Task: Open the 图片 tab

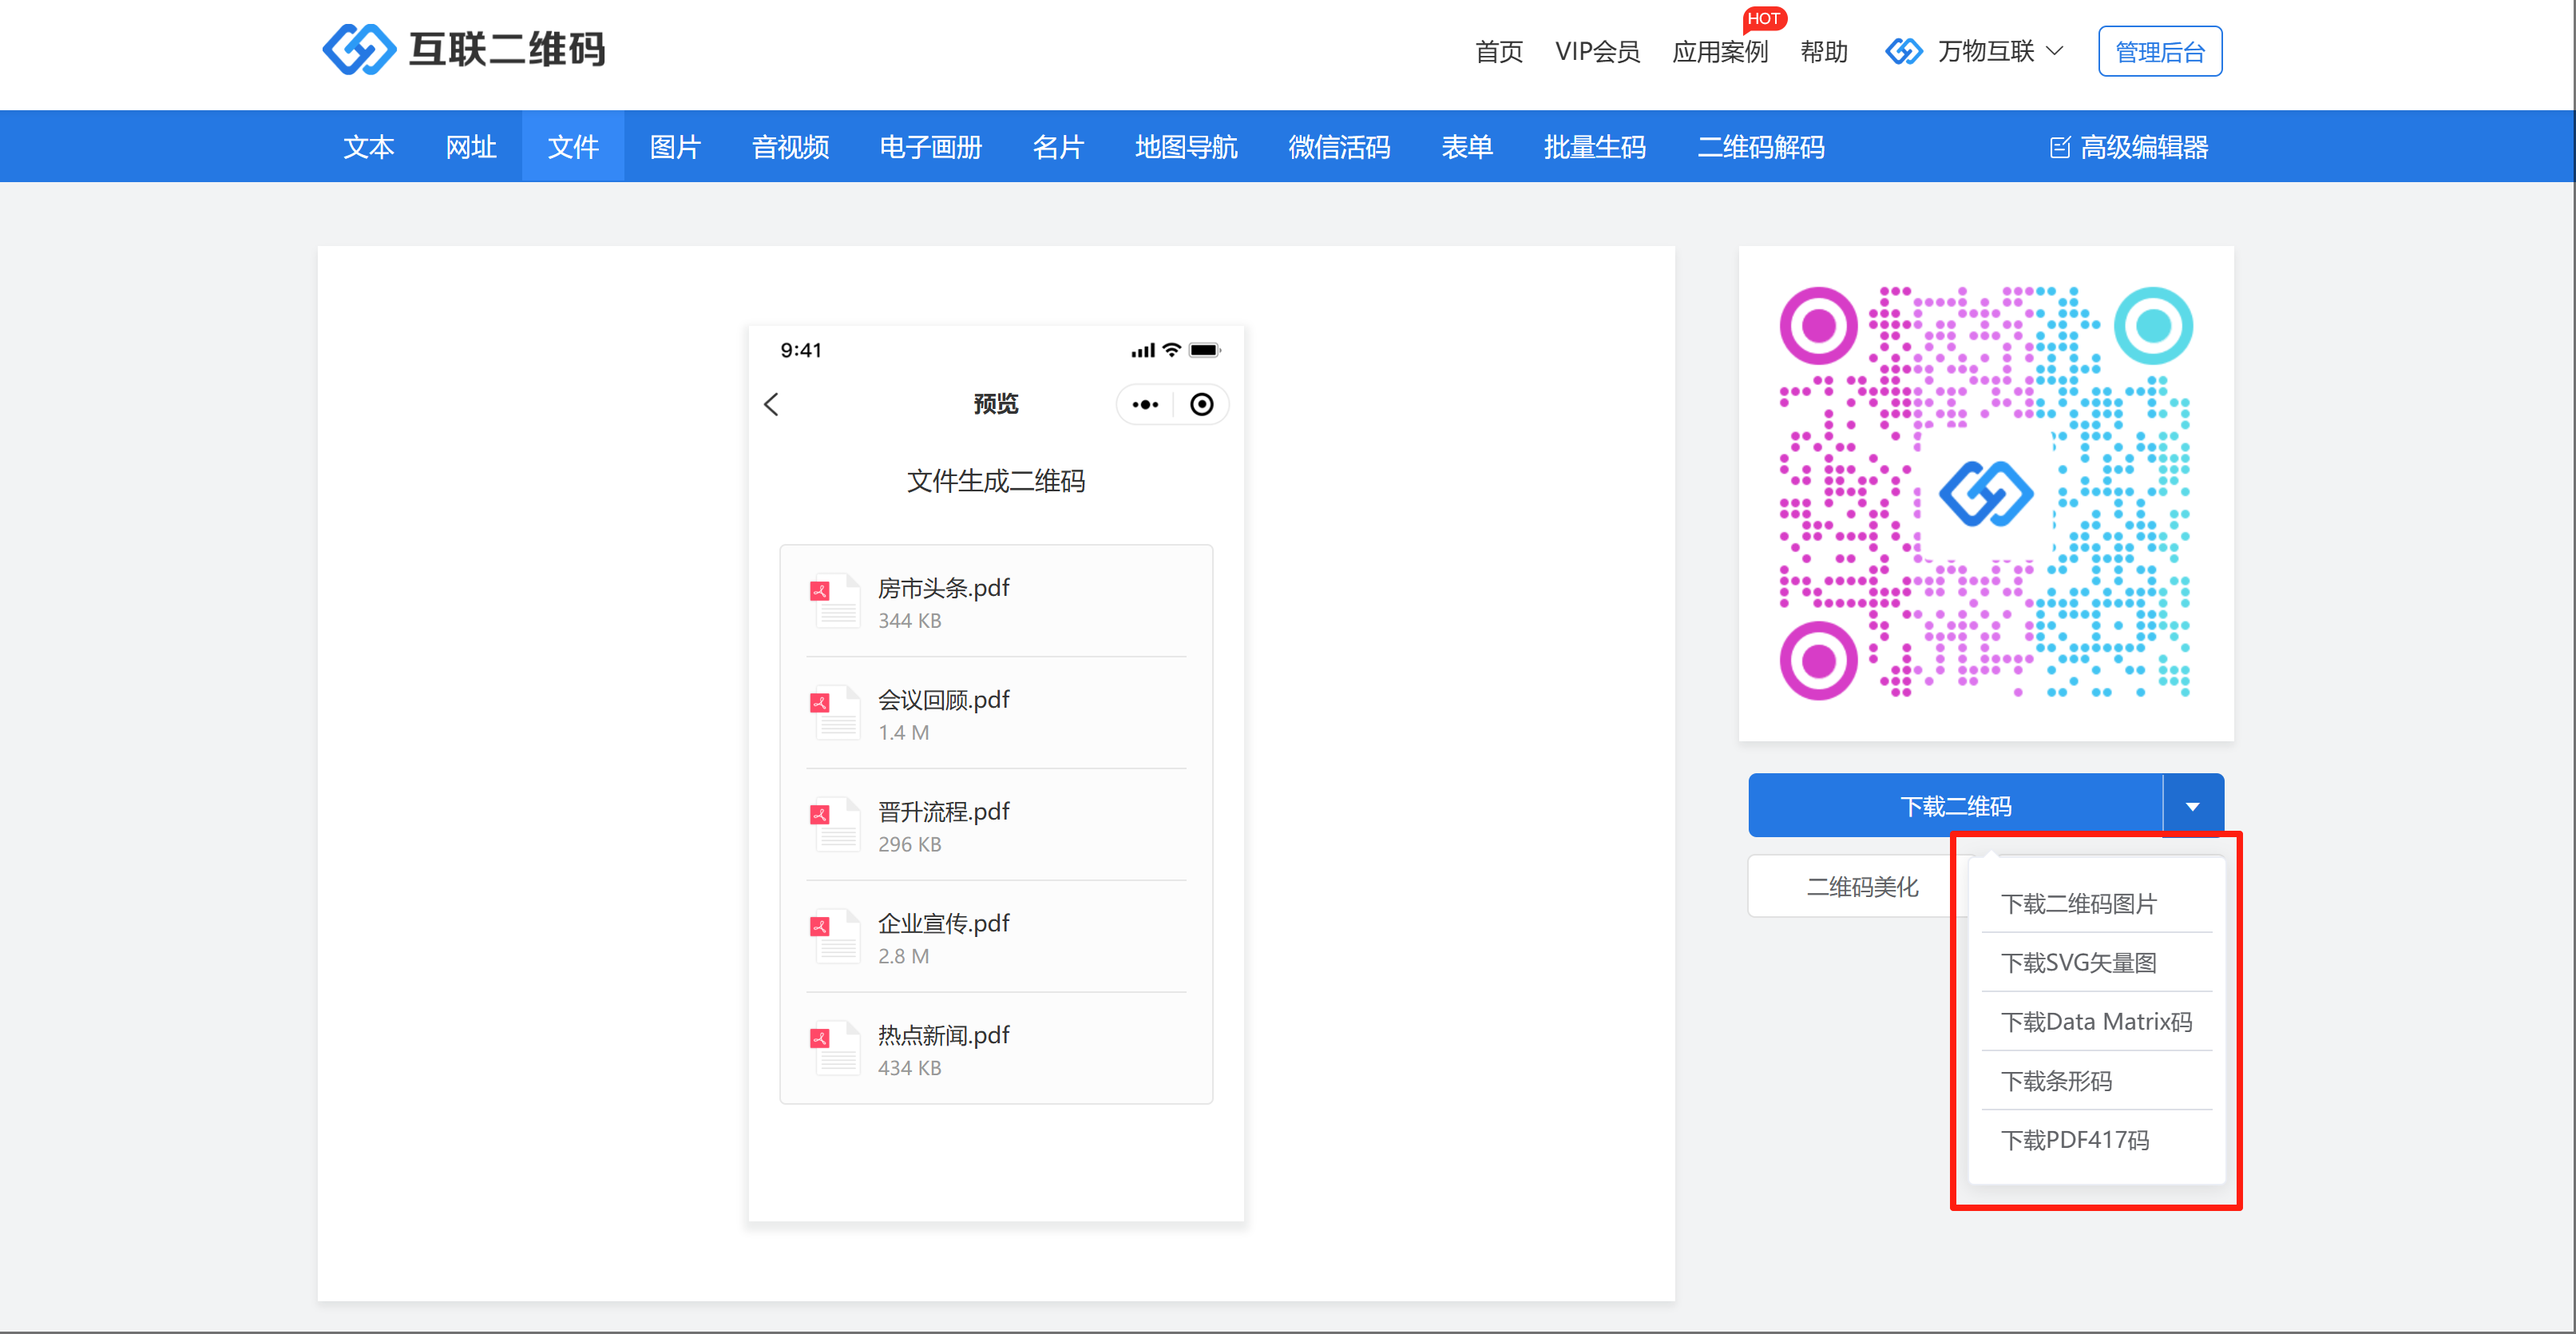Action: point(675,147)
